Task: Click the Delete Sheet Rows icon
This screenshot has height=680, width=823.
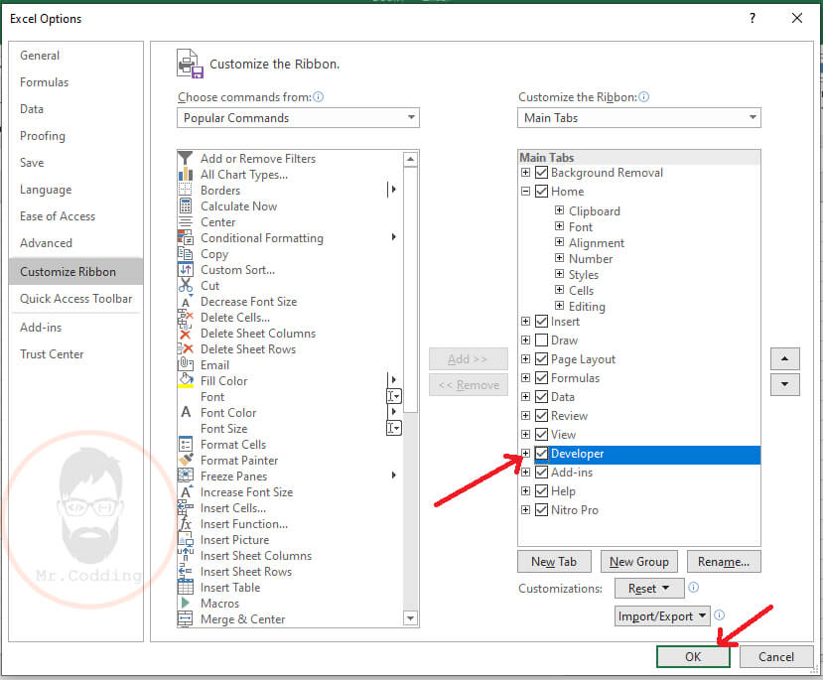Action: [186, 348]
